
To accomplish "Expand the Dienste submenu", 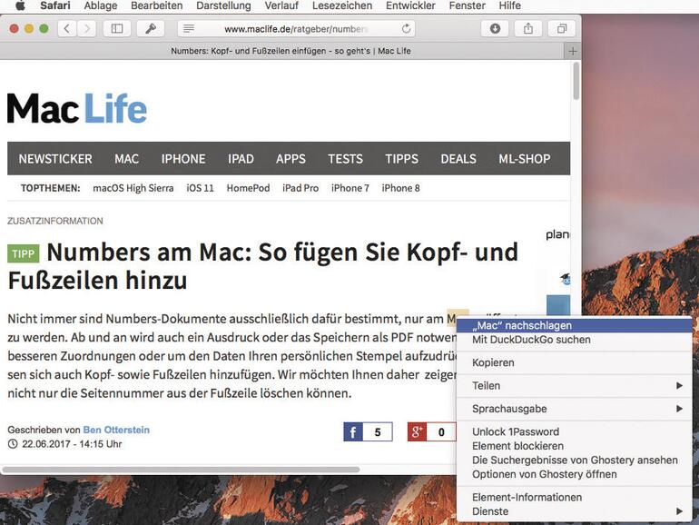I will (574, 511).
